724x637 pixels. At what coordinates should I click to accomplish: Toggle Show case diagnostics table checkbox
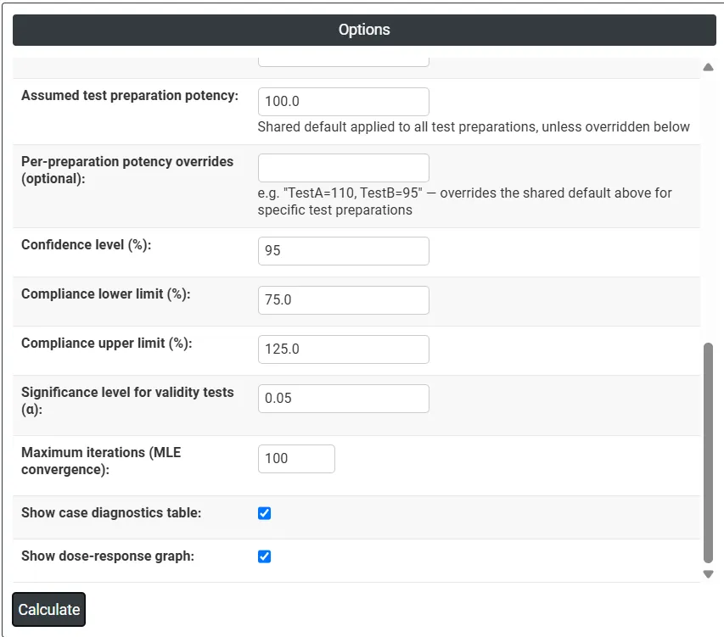click(264, 513)
